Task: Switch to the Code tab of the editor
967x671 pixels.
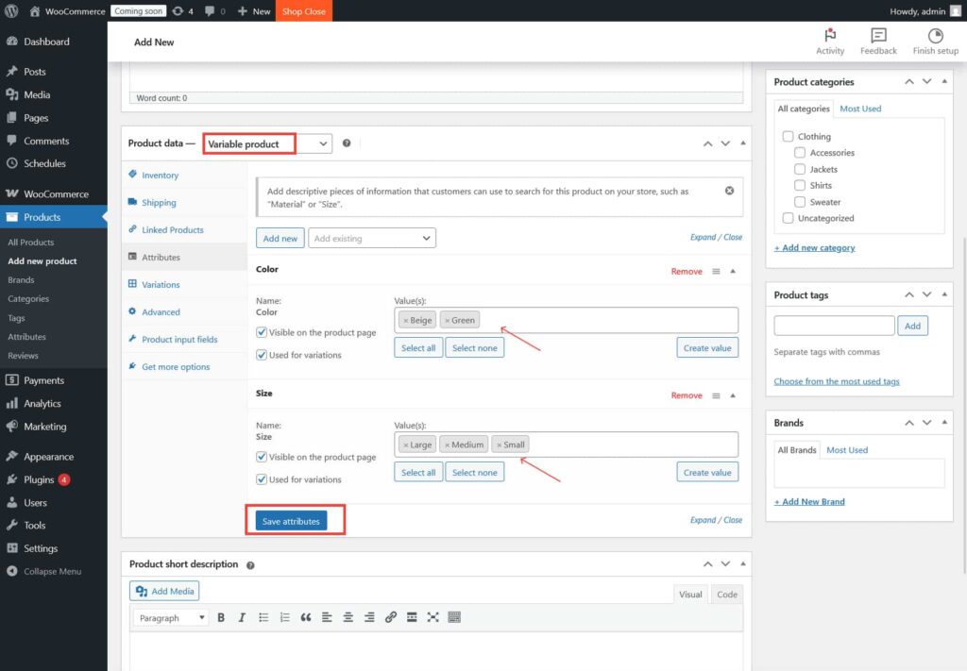Action: [x=725, y=594]
